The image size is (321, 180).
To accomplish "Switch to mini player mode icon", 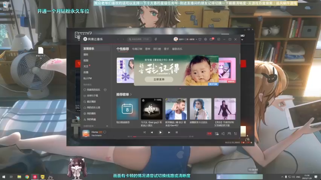I will (219, 39).
